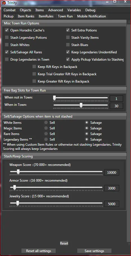Toggle Sell Extra Potions checkbox
The width and height of the screenshot is (131, 256).
tap(68, 30)
